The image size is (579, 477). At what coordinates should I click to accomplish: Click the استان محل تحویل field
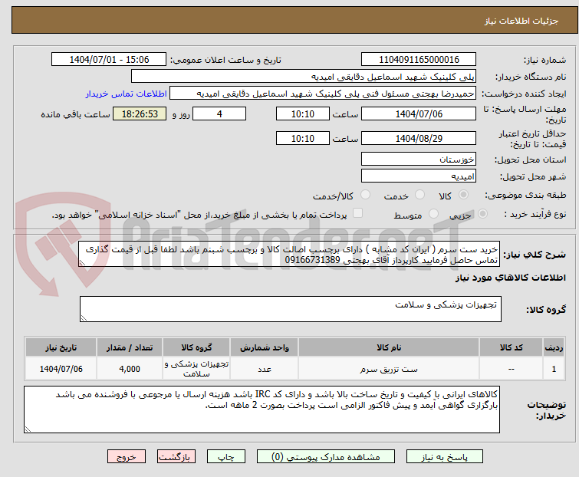coord(419,159)
